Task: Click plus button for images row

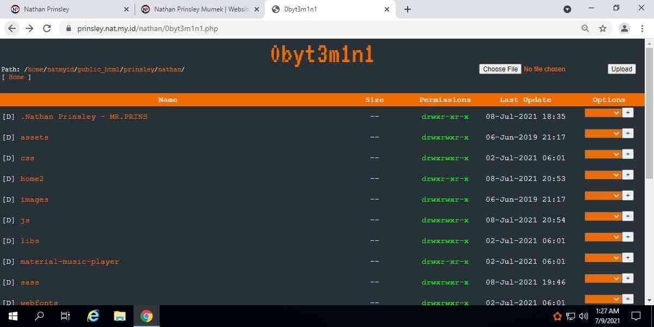Action: (628, 196)
